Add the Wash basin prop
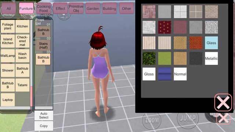Image resolution: width=235 pixels, height=132 pixels. point(22,56)
